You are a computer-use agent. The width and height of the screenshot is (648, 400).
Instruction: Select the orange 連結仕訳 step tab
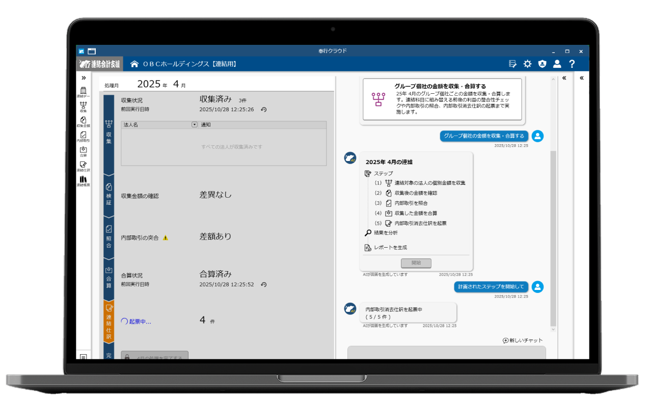pyautogui.click(x=109, y=322)
